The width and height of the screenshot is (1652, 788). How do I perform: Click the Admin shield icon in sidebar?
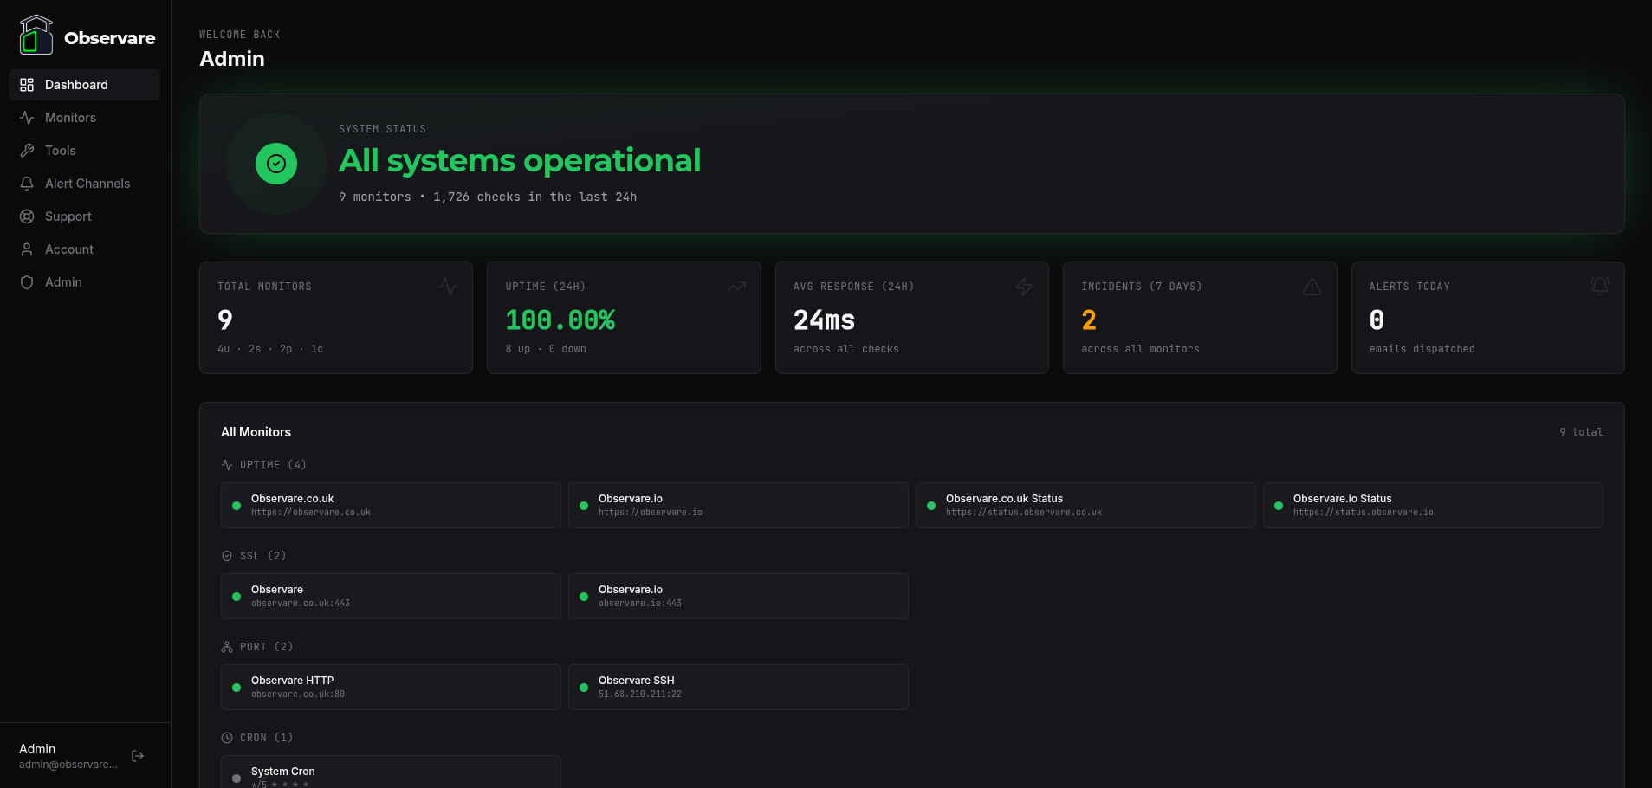pos(27,281)
